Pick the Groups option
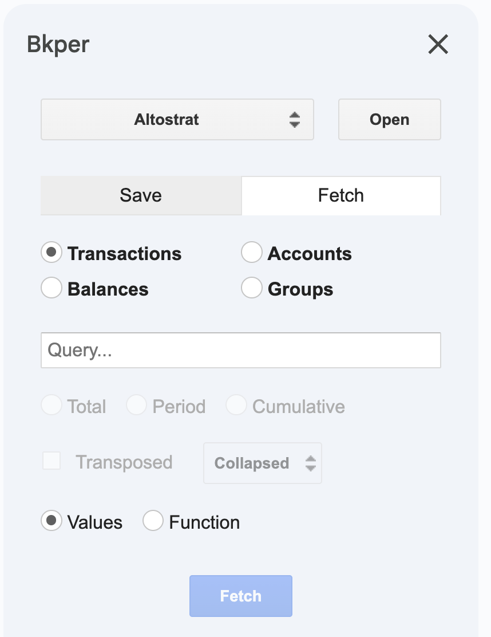 tap(252, 288)
